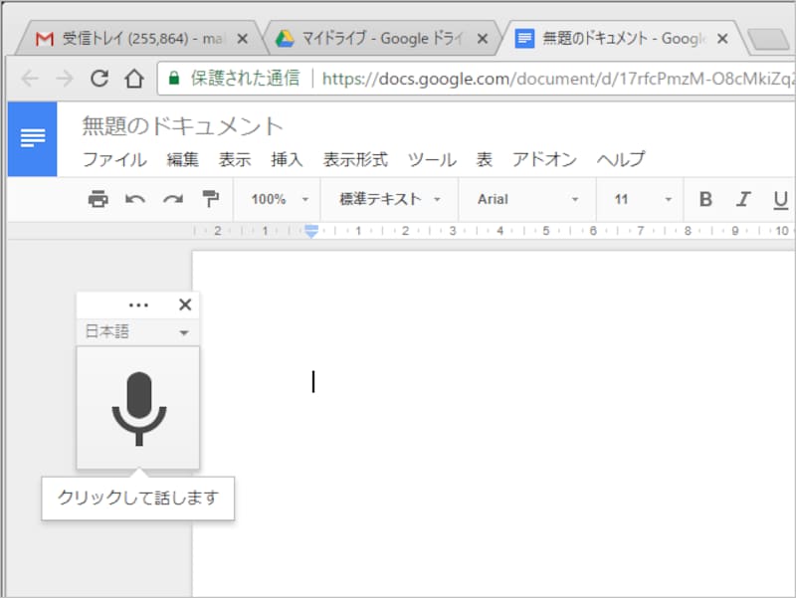Image resolution: width=796 pixels, height=598 pixels.
Task: Toggle underline formatting
Action: (781, 199)
